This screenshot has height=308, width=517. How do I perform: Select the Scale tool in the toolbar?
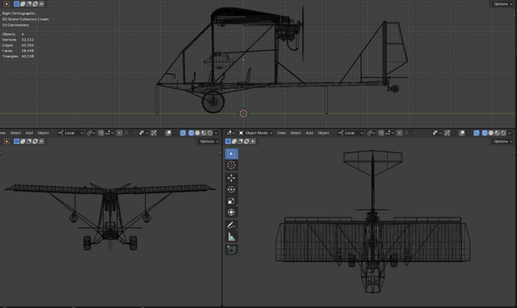[231, 201]
